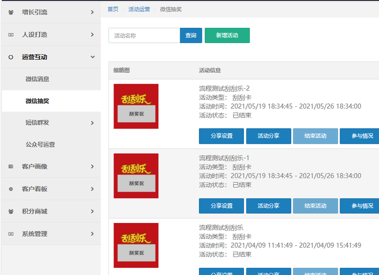Image resolution: width=379 pixels, height=275 pixels.
Task: Click thumbnail of 流程测试刮刮乐-2 activity
Action: 136,106
